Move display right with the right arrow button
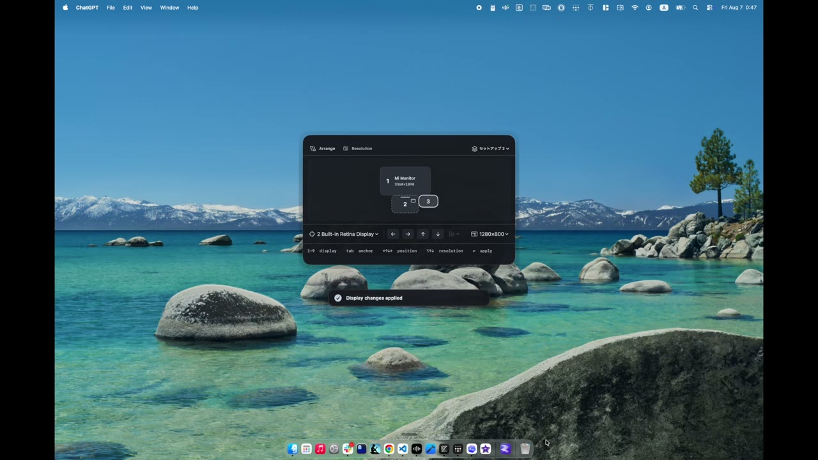 point(408,234)
